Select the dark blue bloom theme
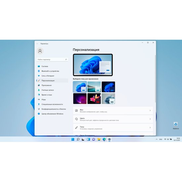This screenshot has height=182, width=182. (108, 87)
